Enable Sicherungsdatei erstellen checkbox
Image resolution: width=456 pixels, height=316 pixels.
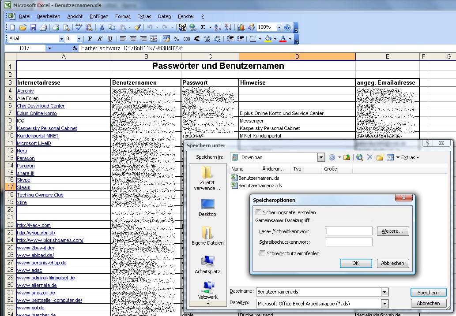[x=259, y=212]
